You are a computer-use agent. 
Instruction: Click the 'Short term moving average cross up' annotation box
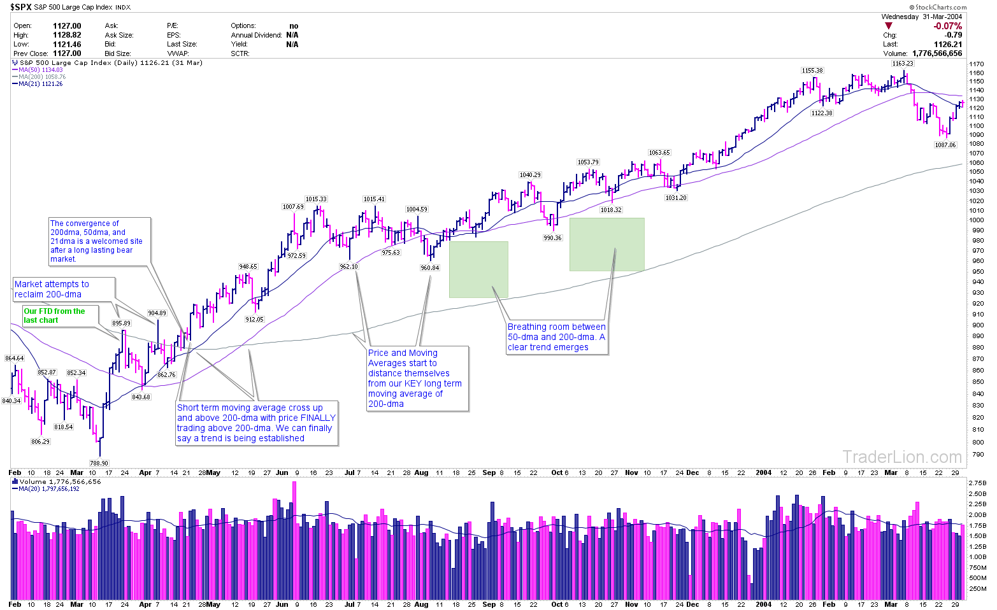point(256,423)
